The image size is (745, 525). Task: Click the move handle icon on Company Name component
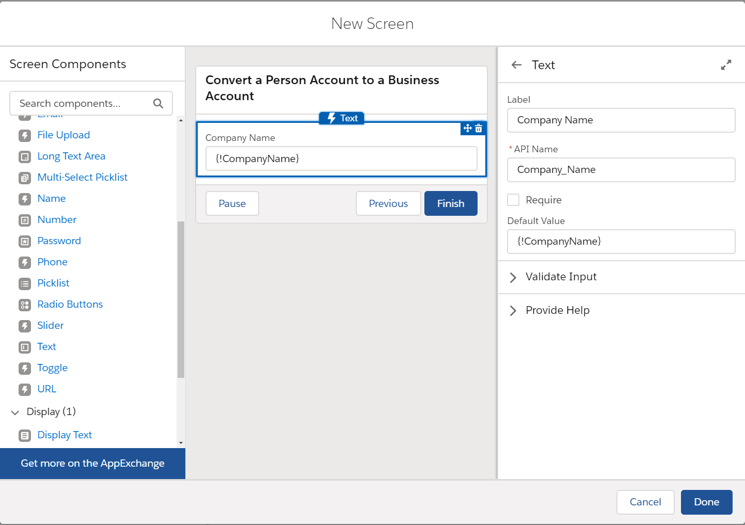coord(467,128)
